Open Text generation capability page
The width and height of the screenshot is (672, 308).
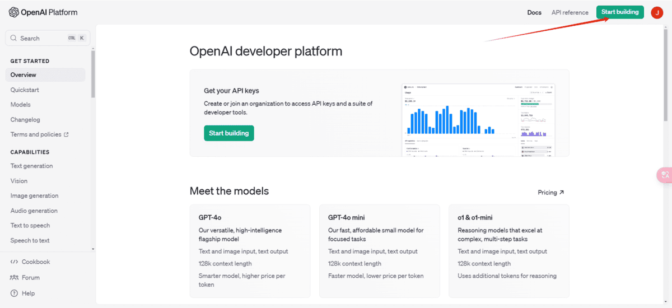point(31,166)
